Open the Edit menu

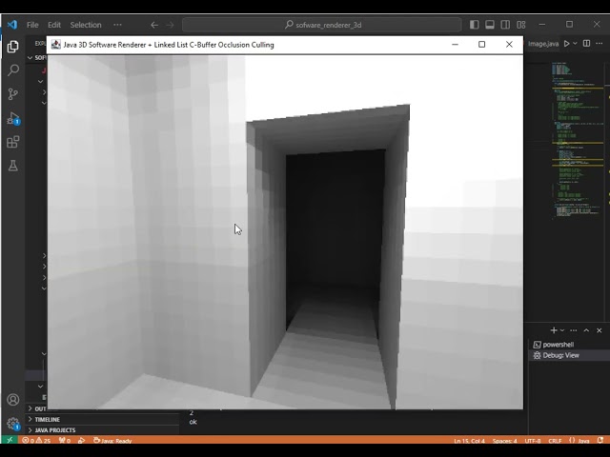pos(54,25)
